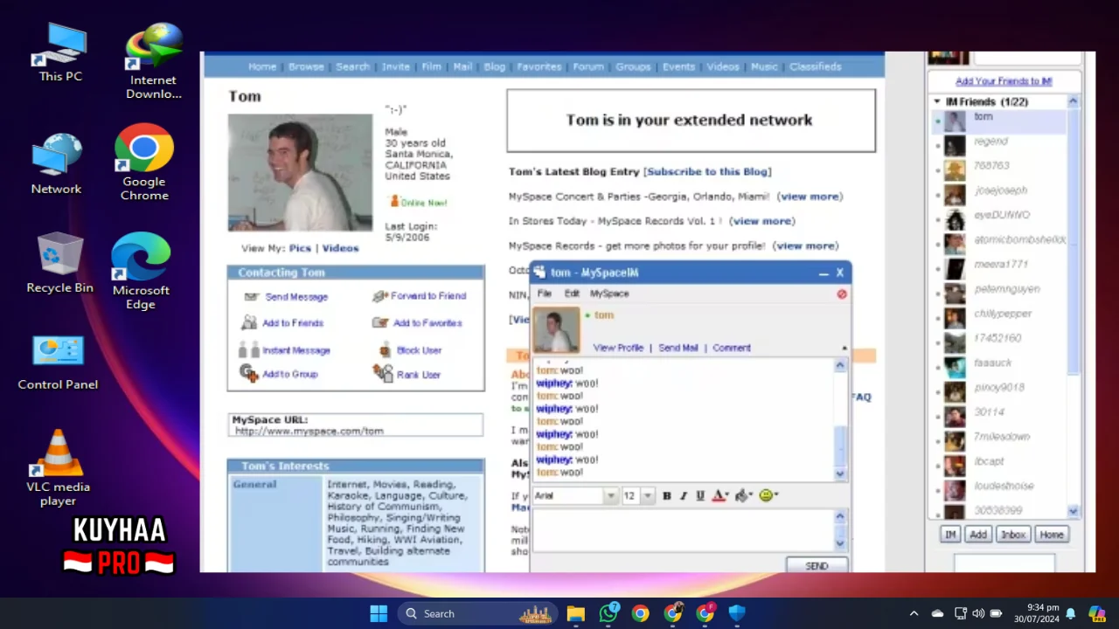Open the Microsoft Edge desktop icon
1119x629 pixels.
140,271
